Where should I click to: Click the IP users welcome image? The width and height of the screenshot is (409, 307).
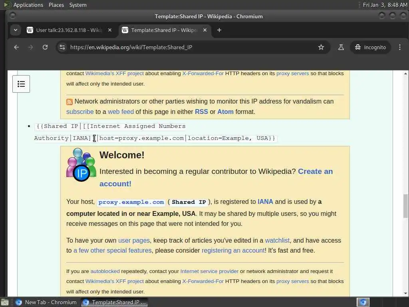81,165
